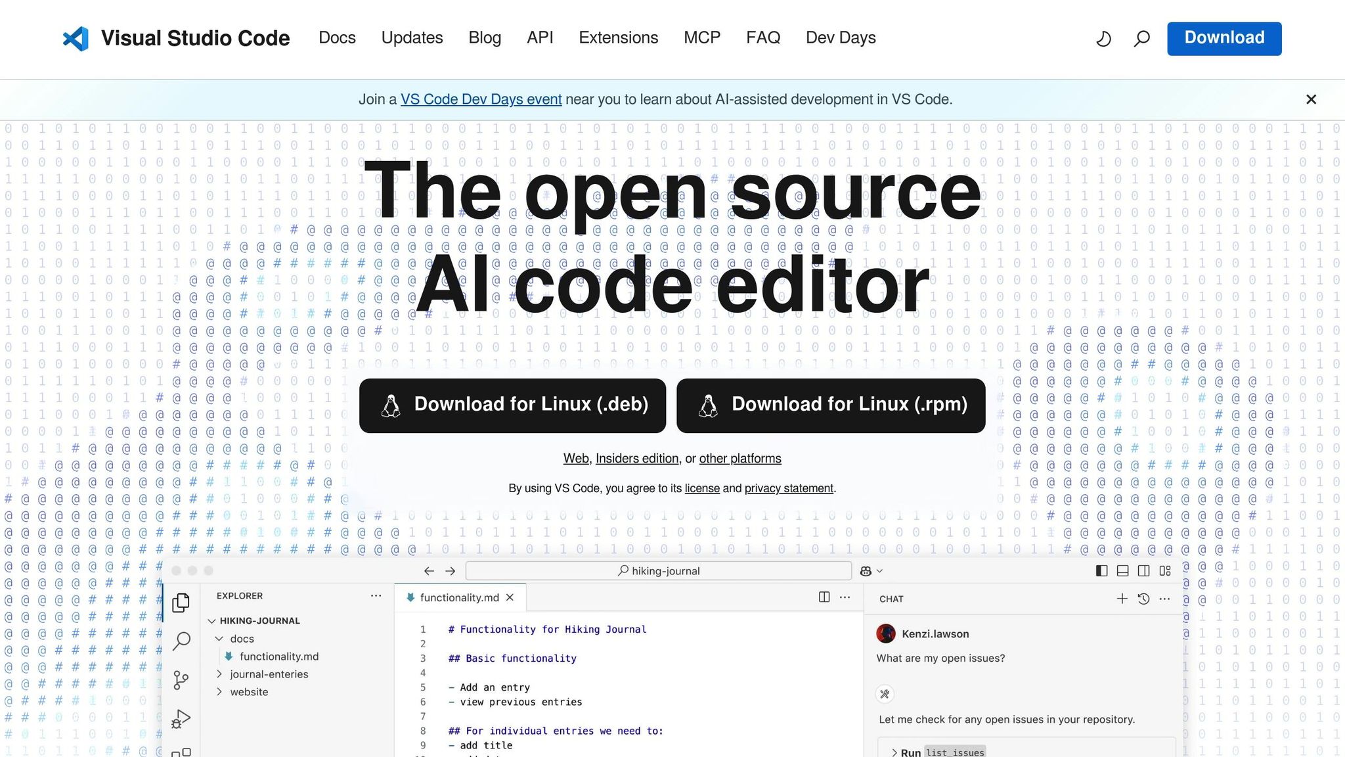Open Customize Layout icon
The height and width of the screenshot is (757, 1345).
1165,571
